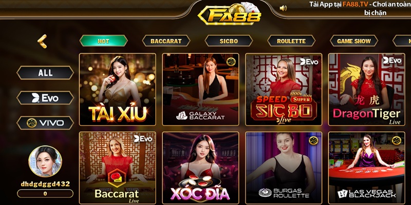Switch to the ROULETTE tab
Screen dimensions: 411x205
coord(291,41)
